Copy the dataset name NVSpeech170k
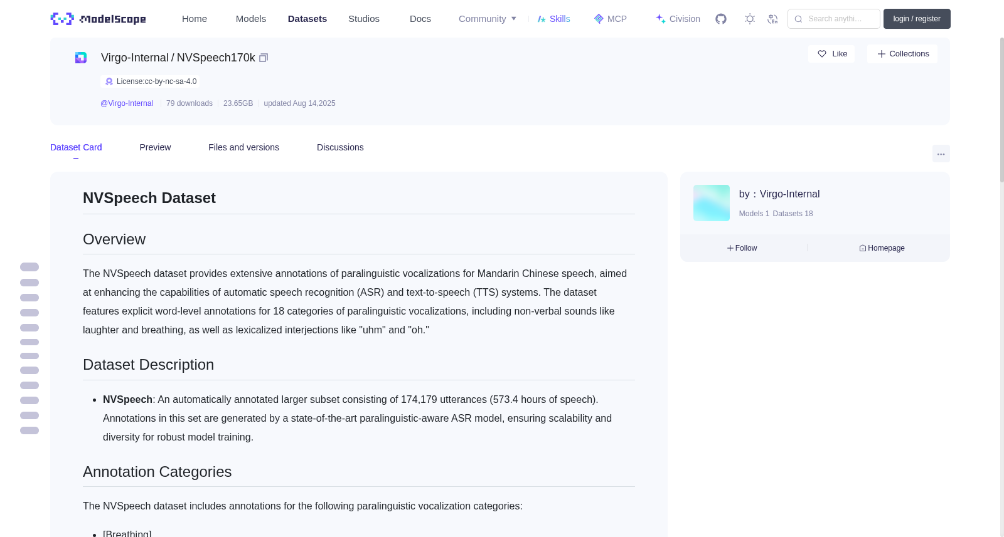The height and width of the screenshot is (537, 1004). click(x=264, y=58)
